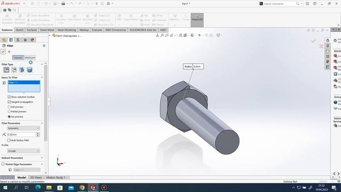Open PropertyManager tab icon

coord(11,40)
